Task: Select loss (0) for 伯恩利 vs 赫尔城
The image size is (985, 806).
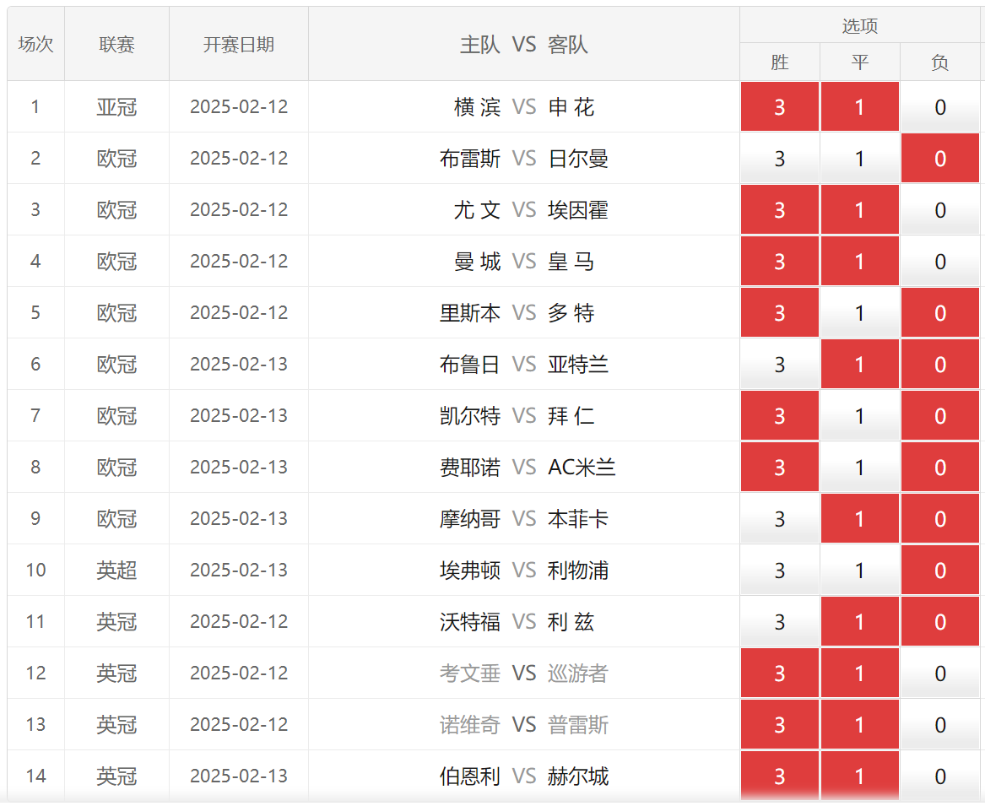Action: coord(939,776)
